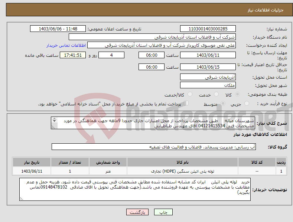Click the ایجاد کننده درخواست field

[162, 45]
